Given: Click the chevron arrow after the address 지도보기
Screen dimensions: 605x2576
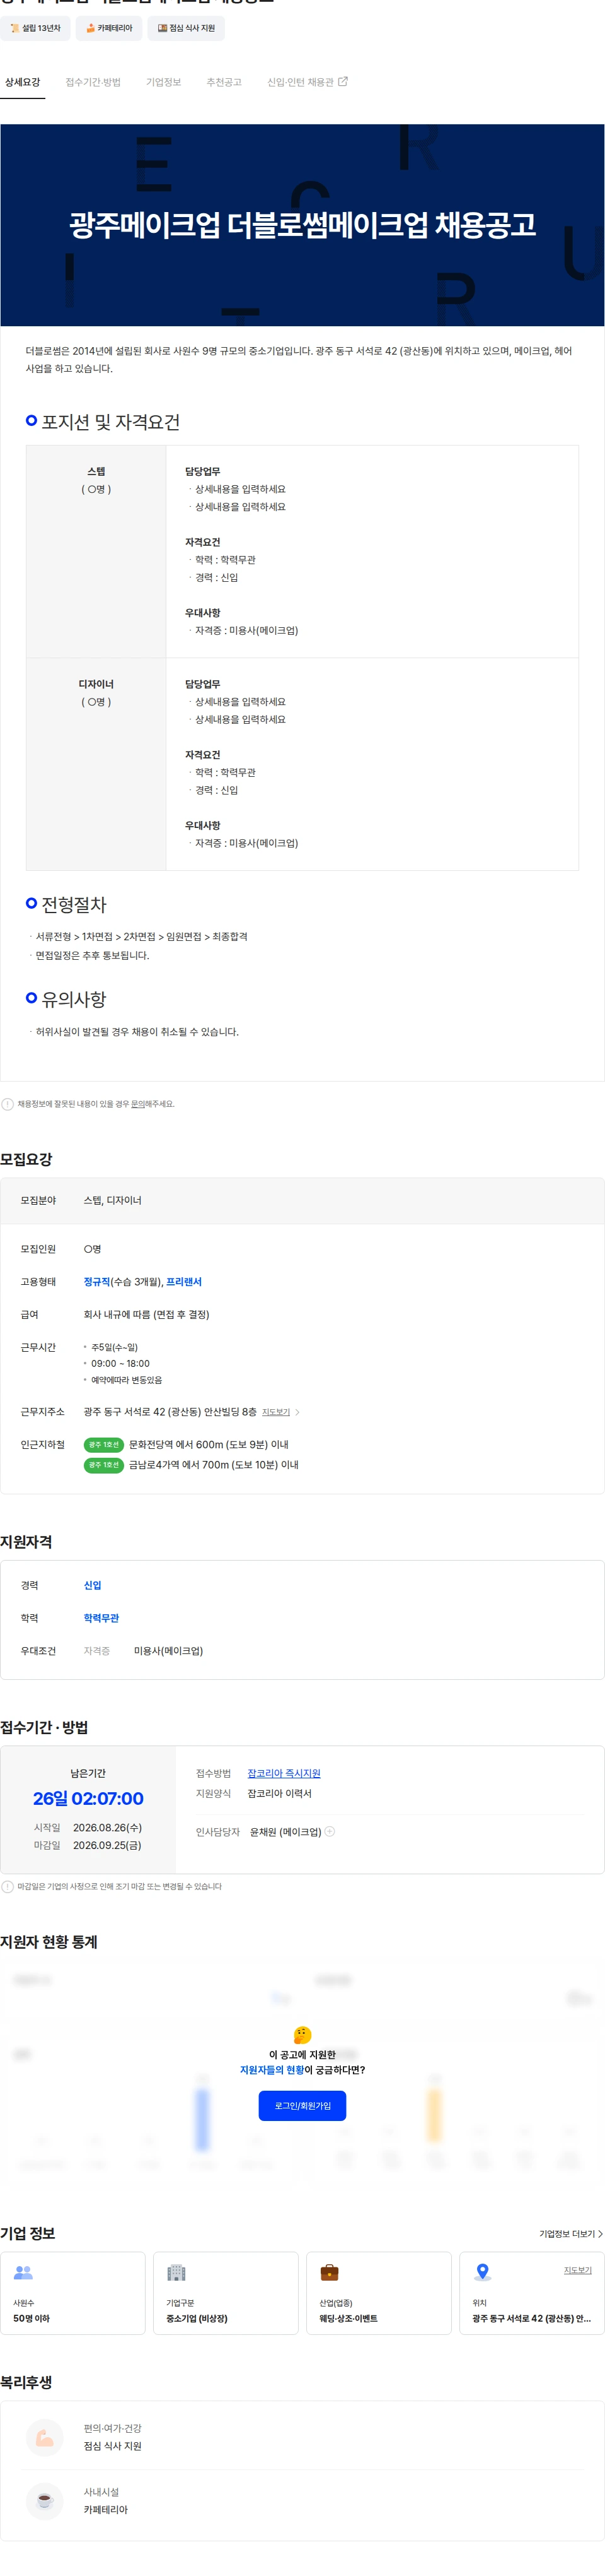Looking at the screenshot, I should (x=297, y=1412).
